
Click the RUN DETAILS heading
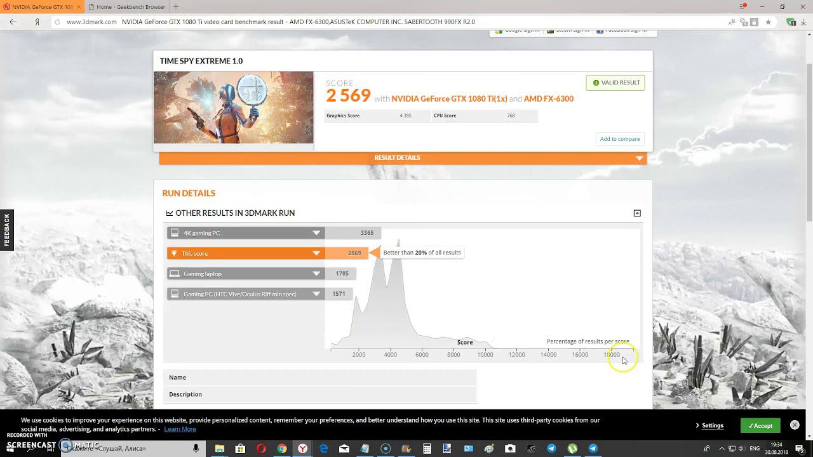189,193
